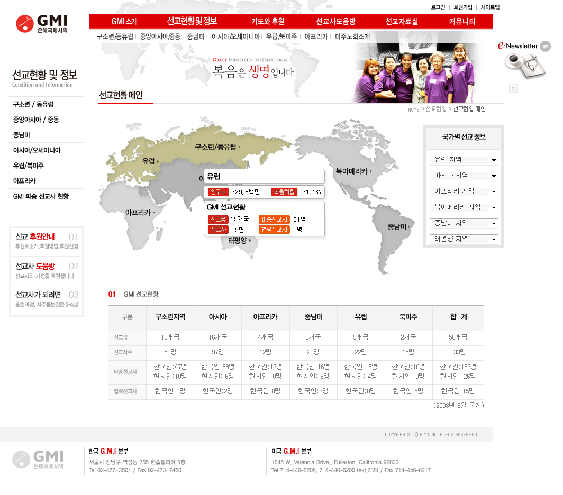Go to 중남미 in the submenu bar
Screen dimensions: 563x495
(196, 37)
